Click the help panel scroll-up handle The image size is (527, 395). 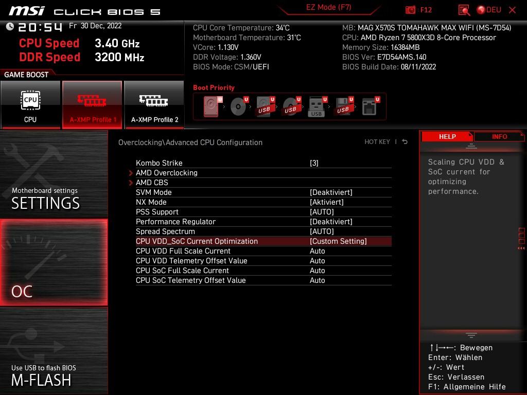point(471,146)
